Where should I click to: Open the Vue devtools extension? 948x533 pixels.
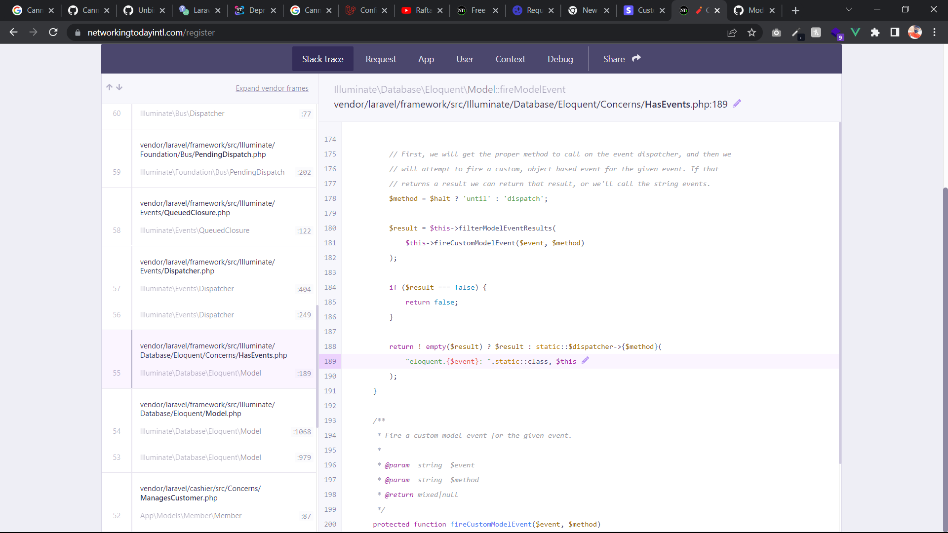coord(856,32)
